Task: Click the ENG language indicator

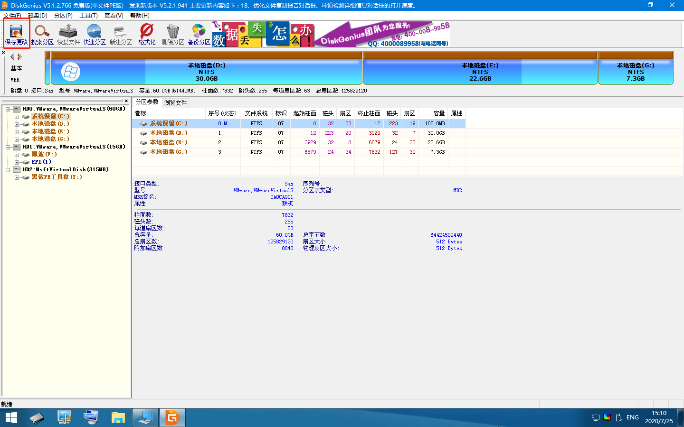Action: (633, 418)
